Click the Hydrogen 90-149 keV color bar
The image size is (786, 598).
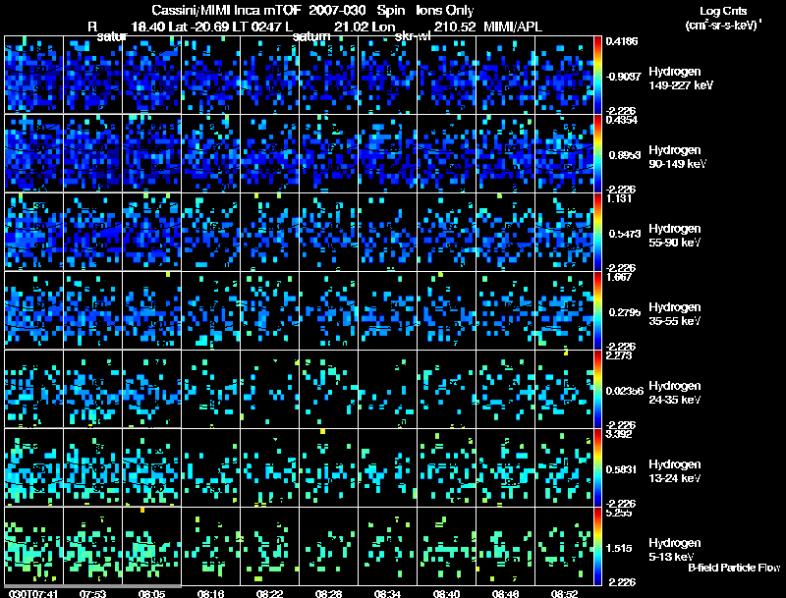click(x=598, y=152)
